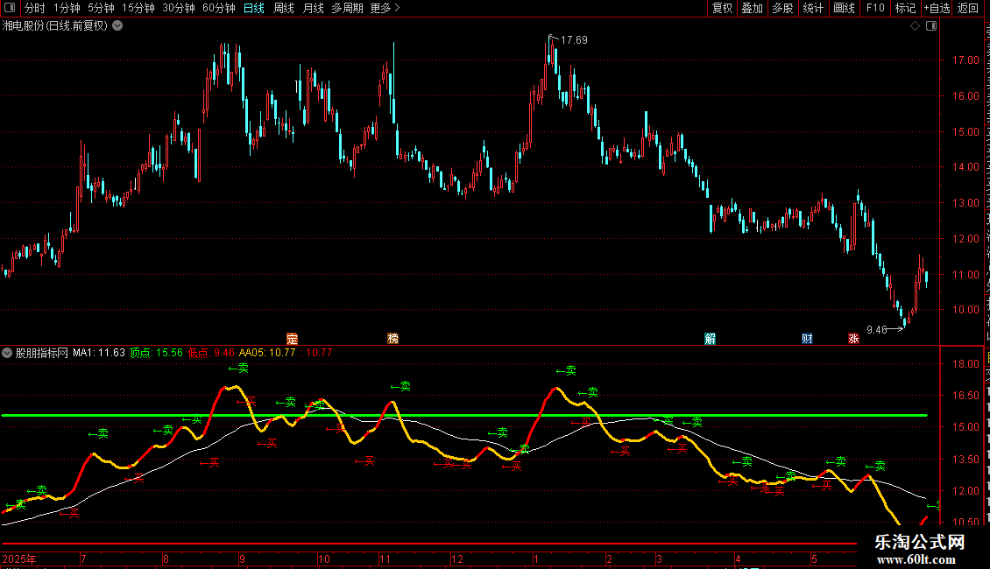Select the 60分钟 timeframe
Screen dimensions: 990x569
(x=219, y=8)
